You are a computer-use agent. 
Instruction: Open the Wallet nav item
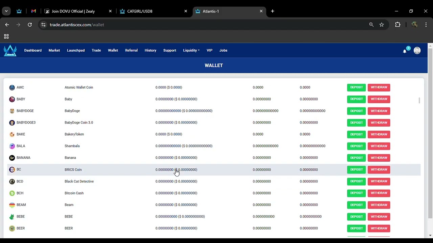[x=113, y=50]
